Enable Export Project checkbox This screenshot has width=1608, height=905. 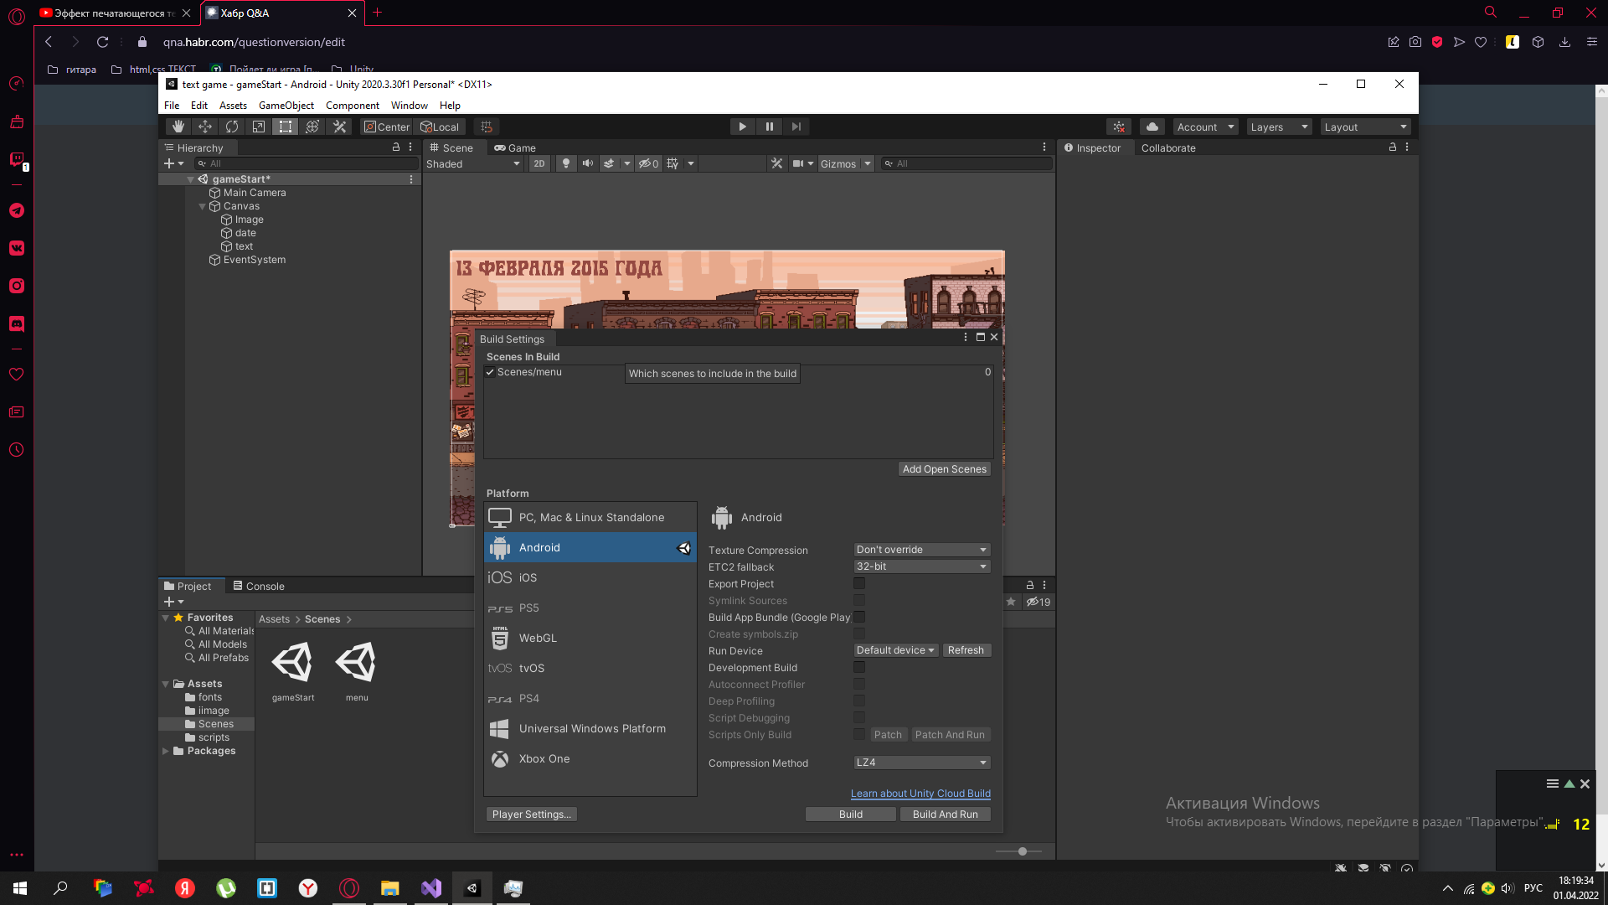click(859, 583)
